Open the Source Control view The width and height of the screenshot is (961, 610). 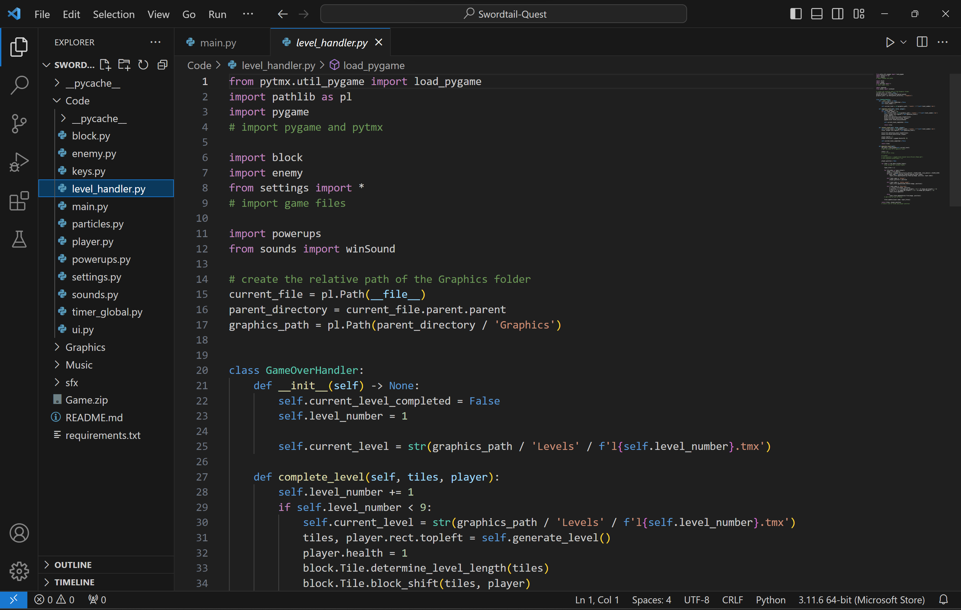(19, 124)
